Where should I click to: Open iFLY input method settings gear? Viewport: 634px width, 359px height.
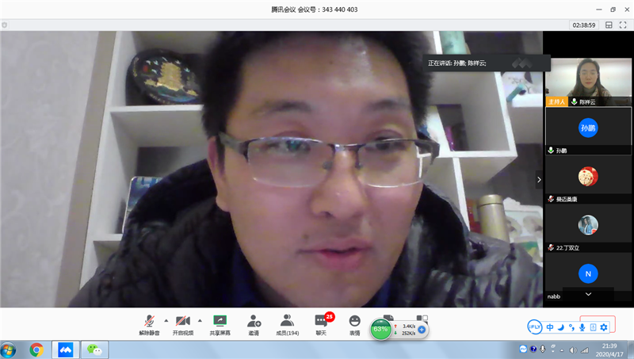pos(604,327)
